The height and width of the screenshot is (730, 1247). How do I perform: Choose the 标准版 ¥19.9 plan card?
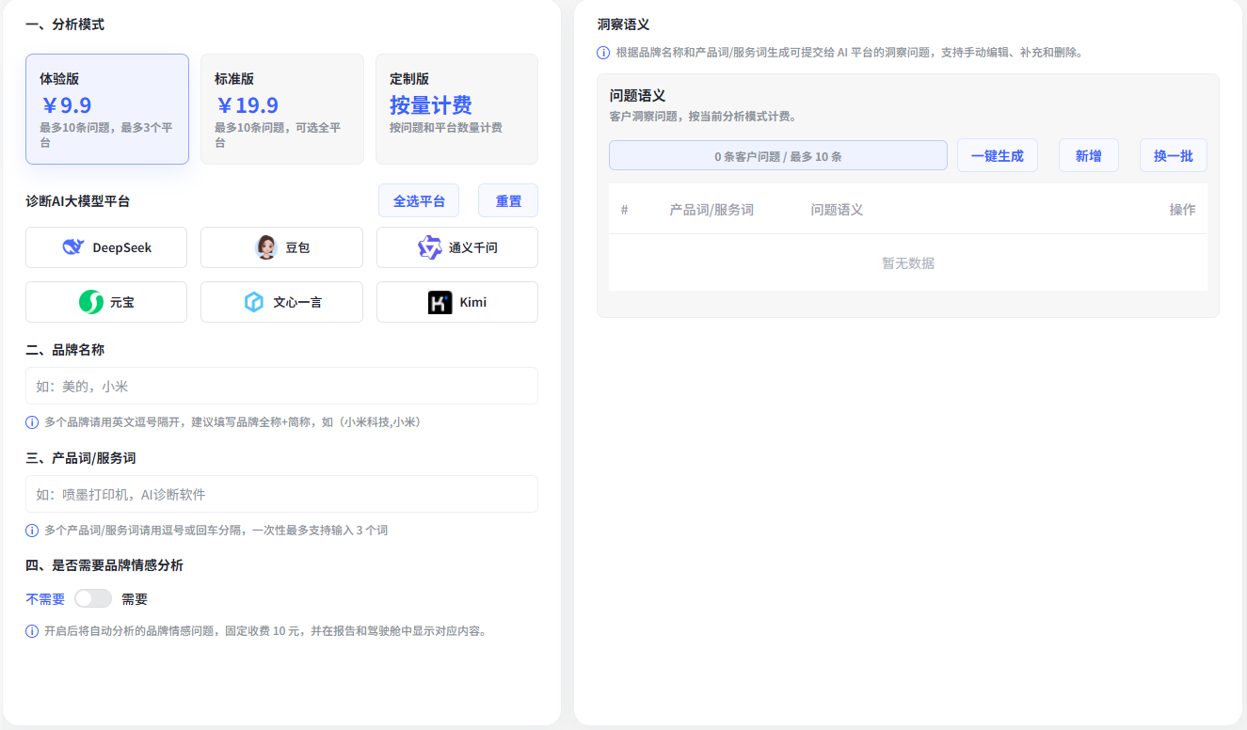(x=282, y=109)
